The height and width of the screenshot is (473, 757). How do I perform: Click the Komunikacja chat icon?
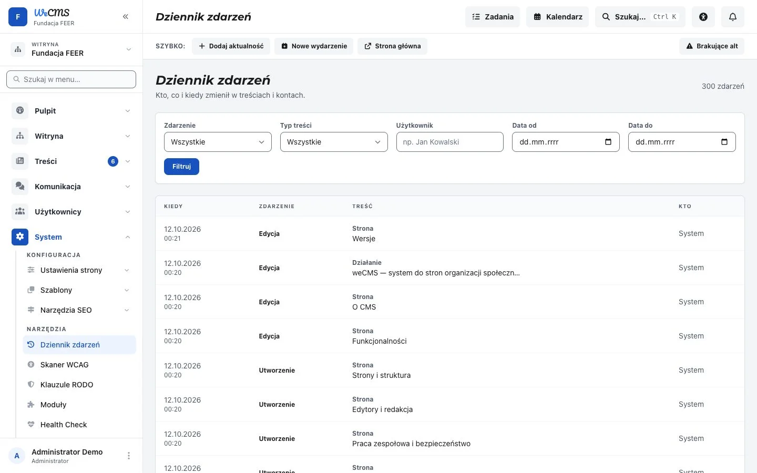click(20, 187)
